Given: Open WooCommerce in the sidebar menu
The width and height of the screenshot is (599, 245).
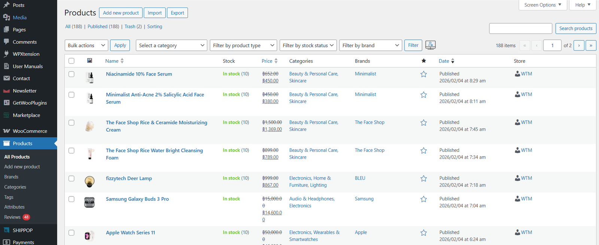Looking at the screenshot, I should (x=30, y=131).
